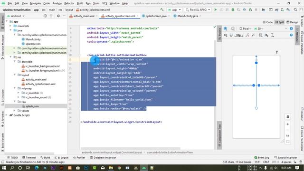The image size is (304, 171).
Task: Toggle the Gradle tool window strip
Action: (302, 21)
